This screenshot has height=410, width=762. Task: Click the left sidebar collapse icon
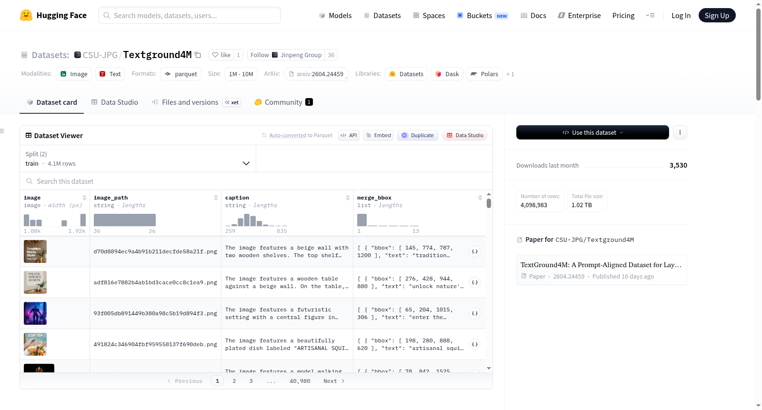coord(2,131)
